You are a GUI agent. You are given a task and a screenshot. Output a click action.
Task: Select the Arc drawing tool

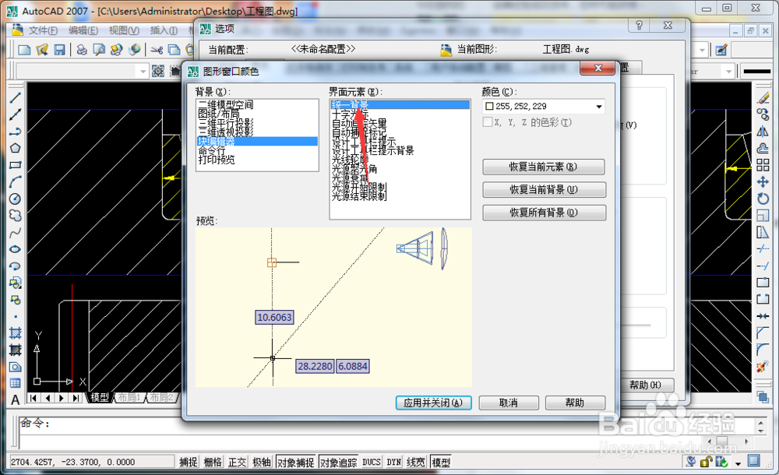tap(16, 182)
